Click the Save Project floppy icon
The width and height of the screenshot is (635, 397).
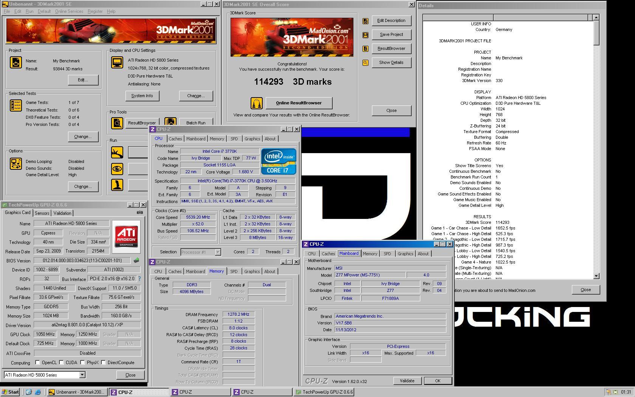point(366,35)
